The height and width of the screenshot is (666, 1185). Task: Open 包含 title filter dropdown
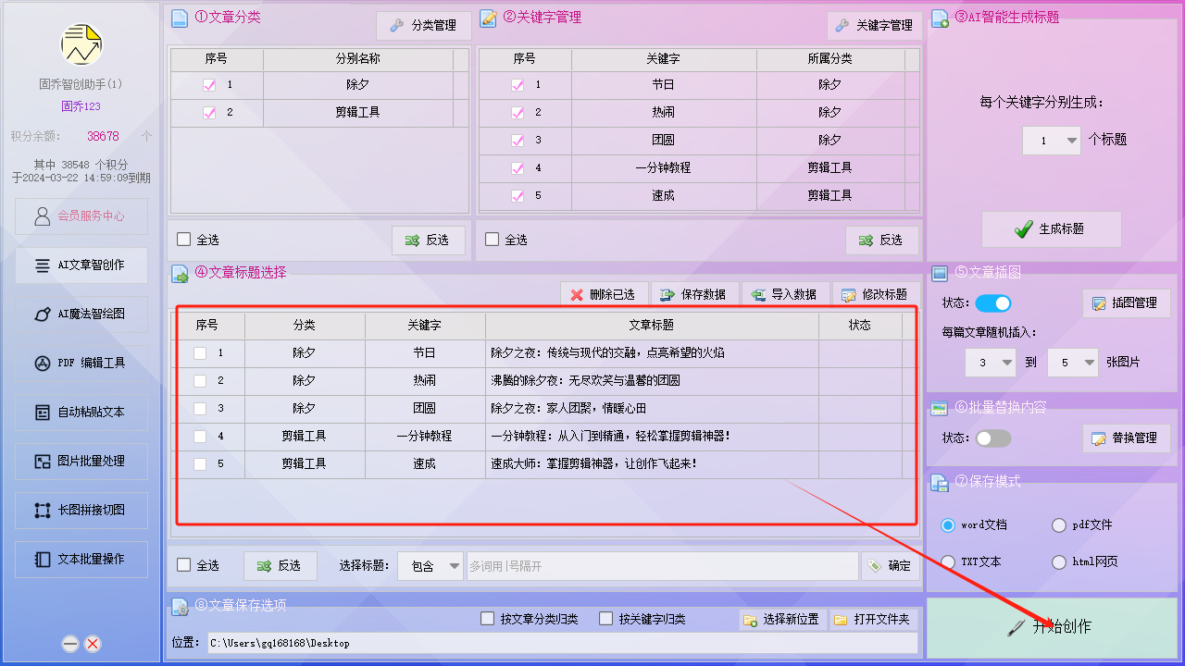point(430,566)
